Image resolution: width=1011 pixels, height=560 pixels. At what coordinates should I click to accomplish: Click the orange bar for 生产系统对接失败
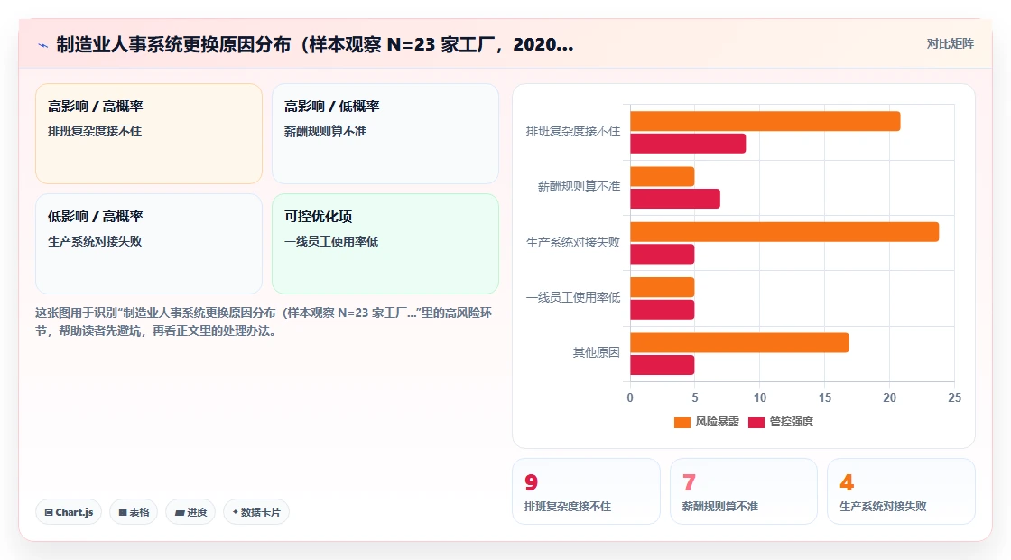tap(784, 232)
